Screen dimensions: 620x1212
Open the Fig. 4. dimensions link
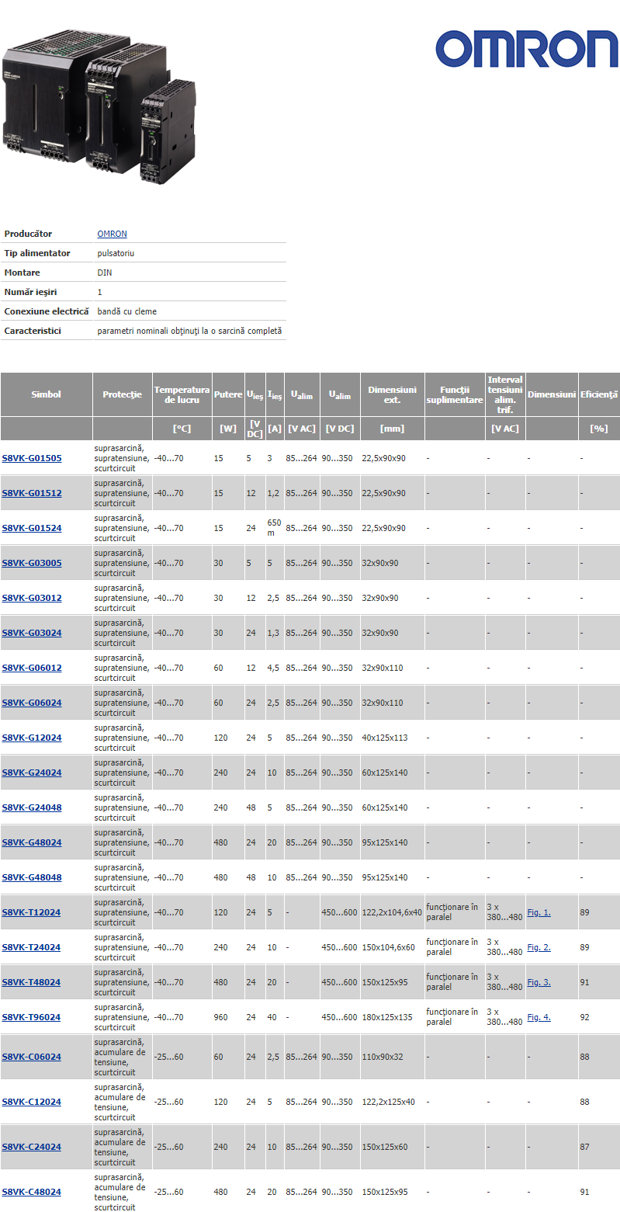539,1017
